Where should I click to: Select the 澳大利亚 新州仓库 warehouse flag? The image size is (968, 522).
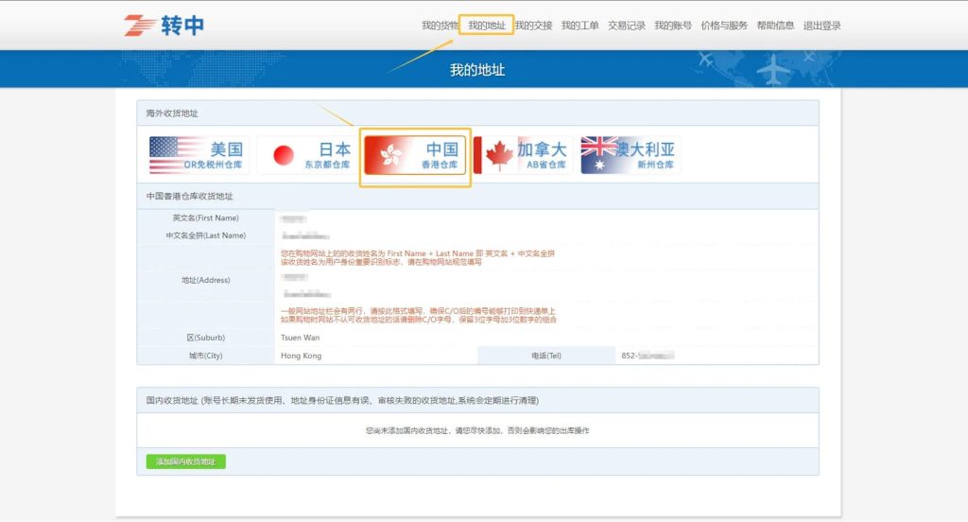pos(631,155)
